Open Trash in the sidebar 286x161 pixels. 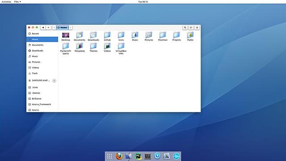(x=42, y=73)
